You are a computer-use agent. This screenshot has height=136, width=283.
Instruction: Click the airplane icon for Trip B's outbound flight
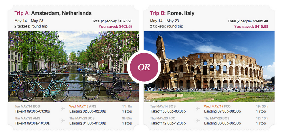[198, 109]
